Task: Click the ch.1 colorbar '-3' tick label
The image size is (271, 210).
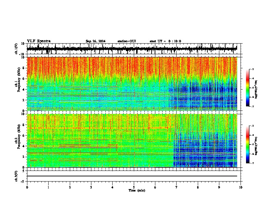Action: point(253,69)
